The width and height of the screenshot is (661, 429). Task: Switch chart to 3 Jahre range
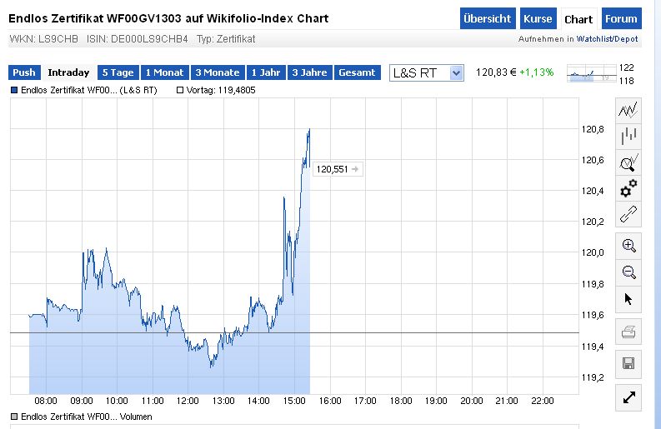tap(310, 72)
